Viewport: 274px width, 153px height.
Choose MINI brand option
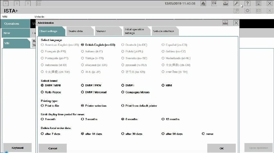[167, 85]
